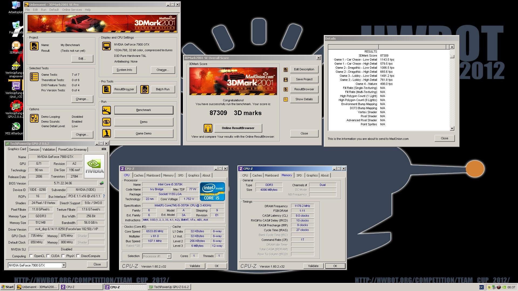Click the Game Demo joystick icon

pos(107,133)
